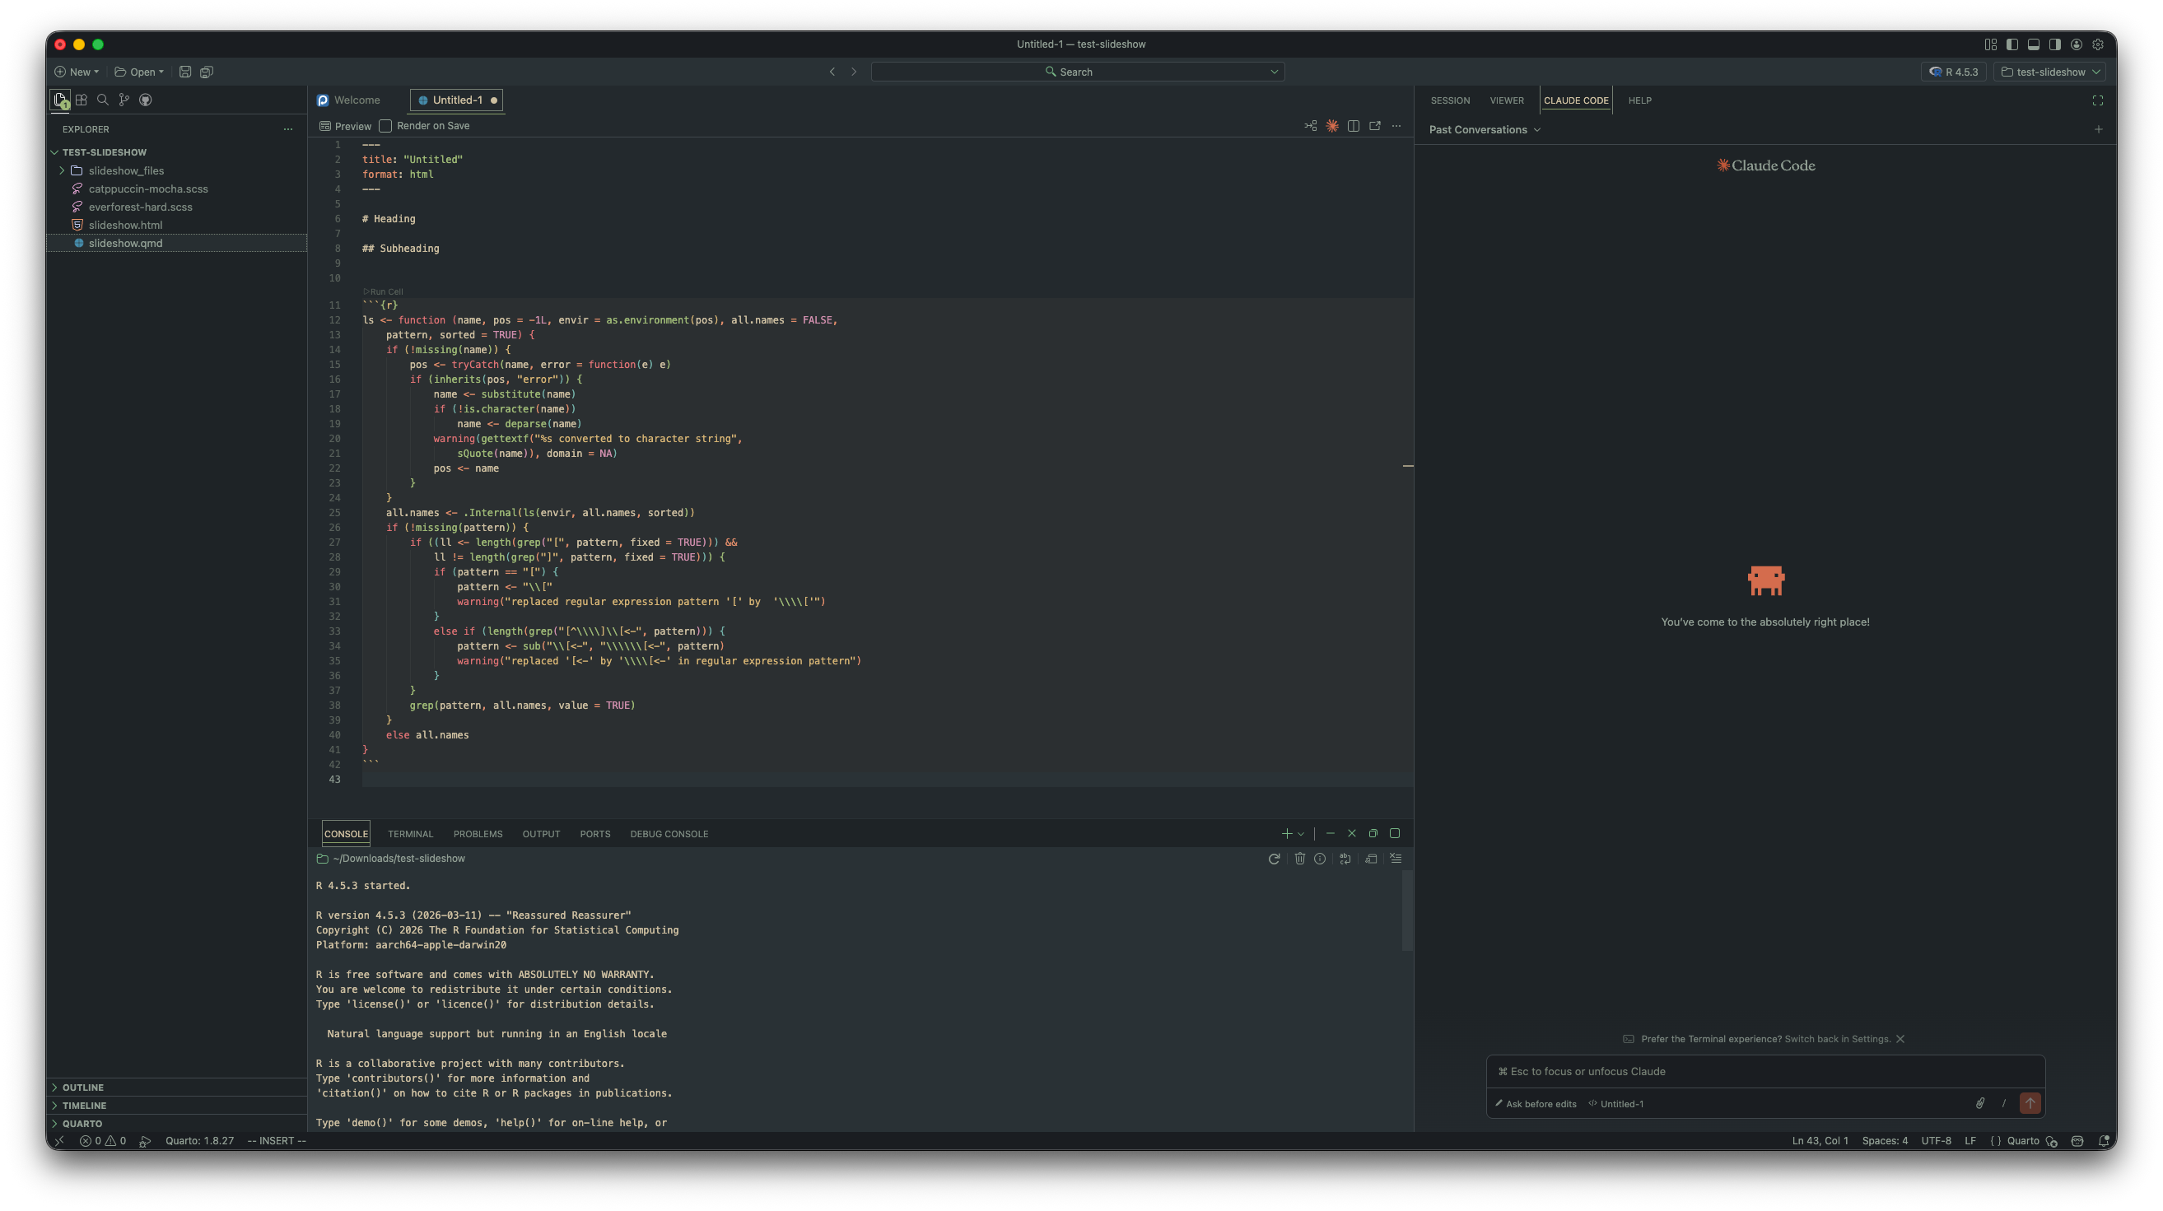Focus the Claude message input field
This screenshot has width=2163, height=1211.
click(1765, 1072)
